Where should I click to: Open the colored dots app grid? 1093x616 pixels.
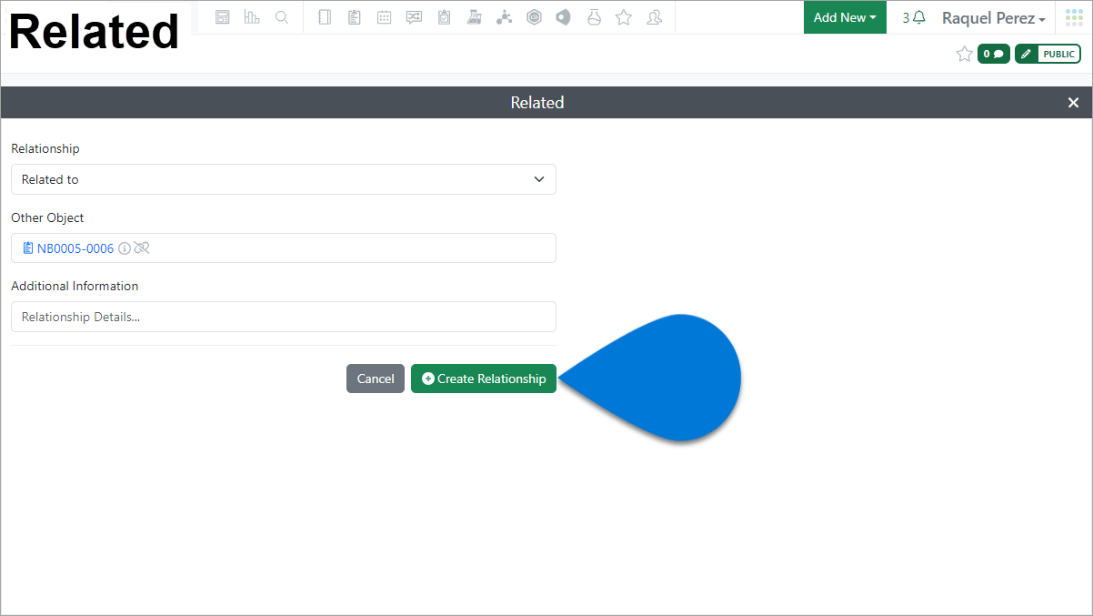1074,17
